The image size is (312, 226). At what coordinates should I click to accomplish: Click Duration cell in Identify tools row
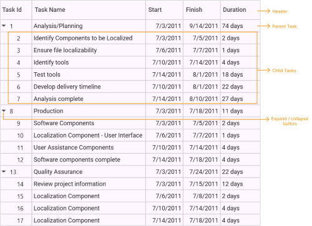click(231, 62)
